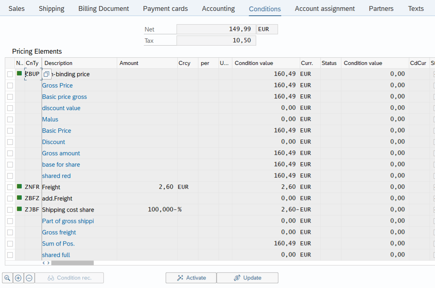Click scroll left arrow under the table

pos(44,263)
